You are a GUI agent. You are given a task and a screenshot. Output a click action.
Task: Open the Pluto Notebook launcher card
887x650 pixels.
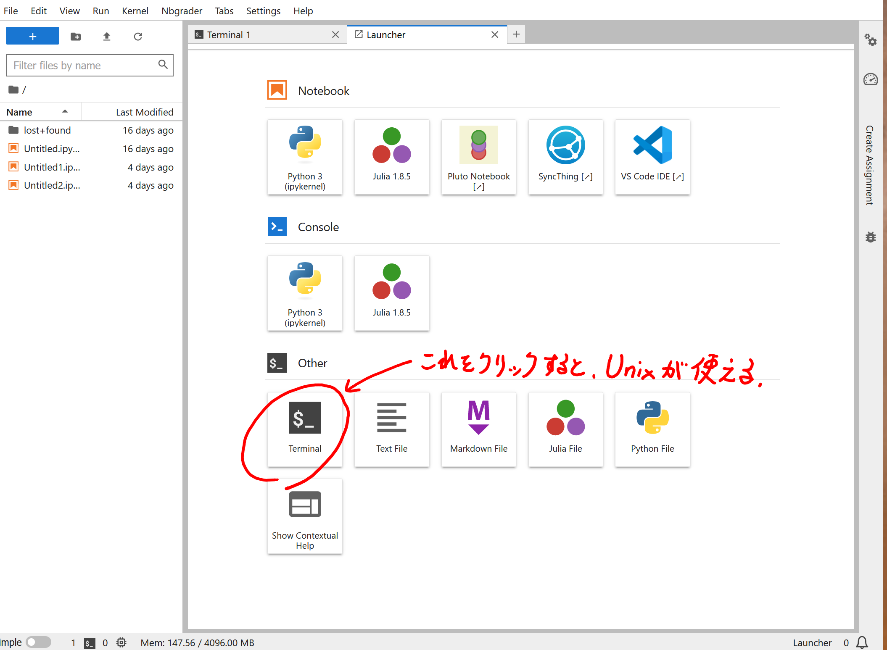(x=478, y=156)
